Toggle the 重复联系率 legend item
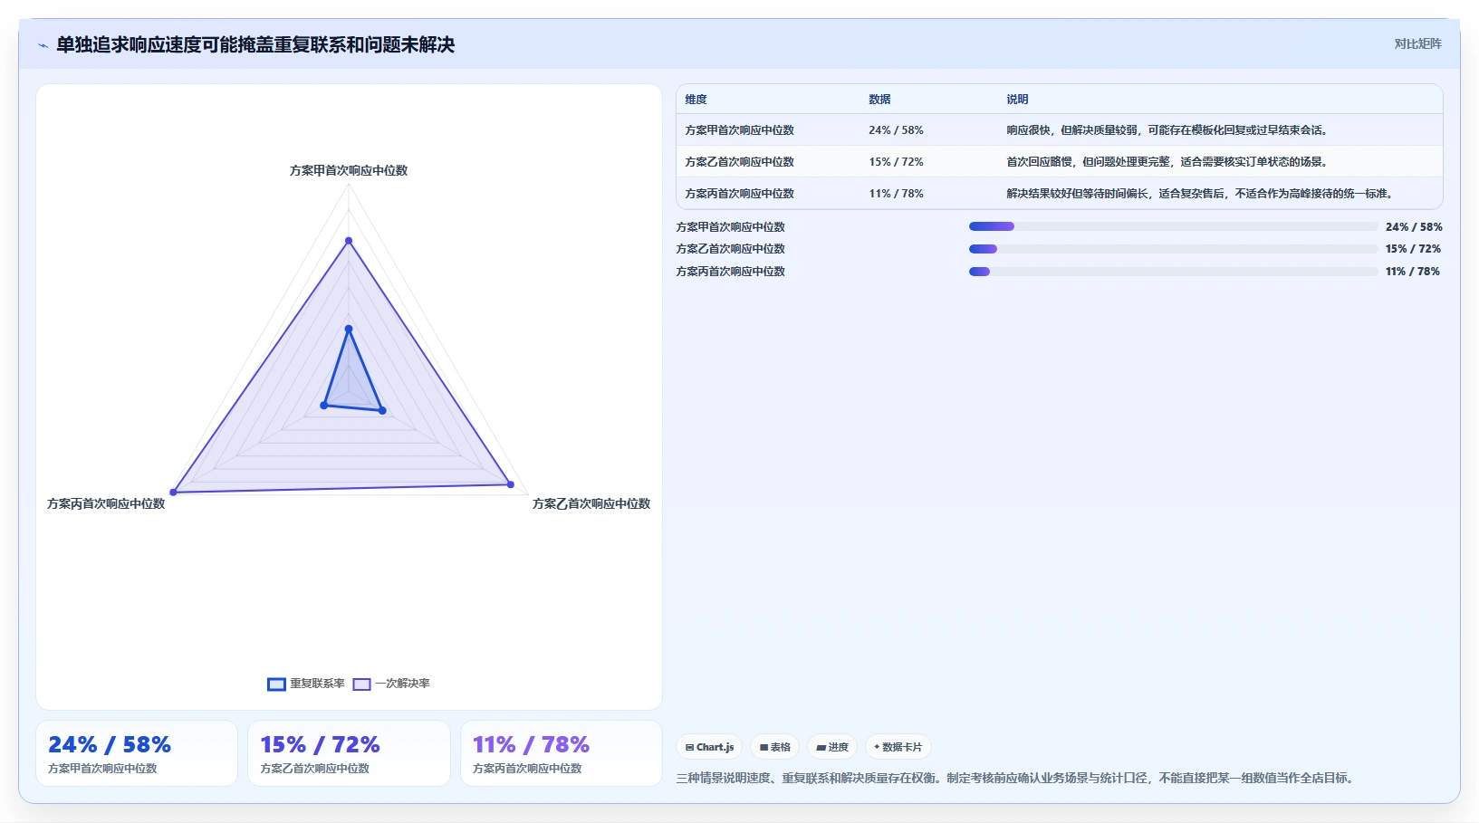 pyautogui.click(x=306, y=684)
